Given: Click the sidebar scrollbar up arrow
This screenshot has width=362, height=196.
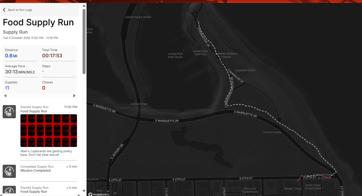Looking at the screenshot, I should pyautogui.click(x=84, y=6).
